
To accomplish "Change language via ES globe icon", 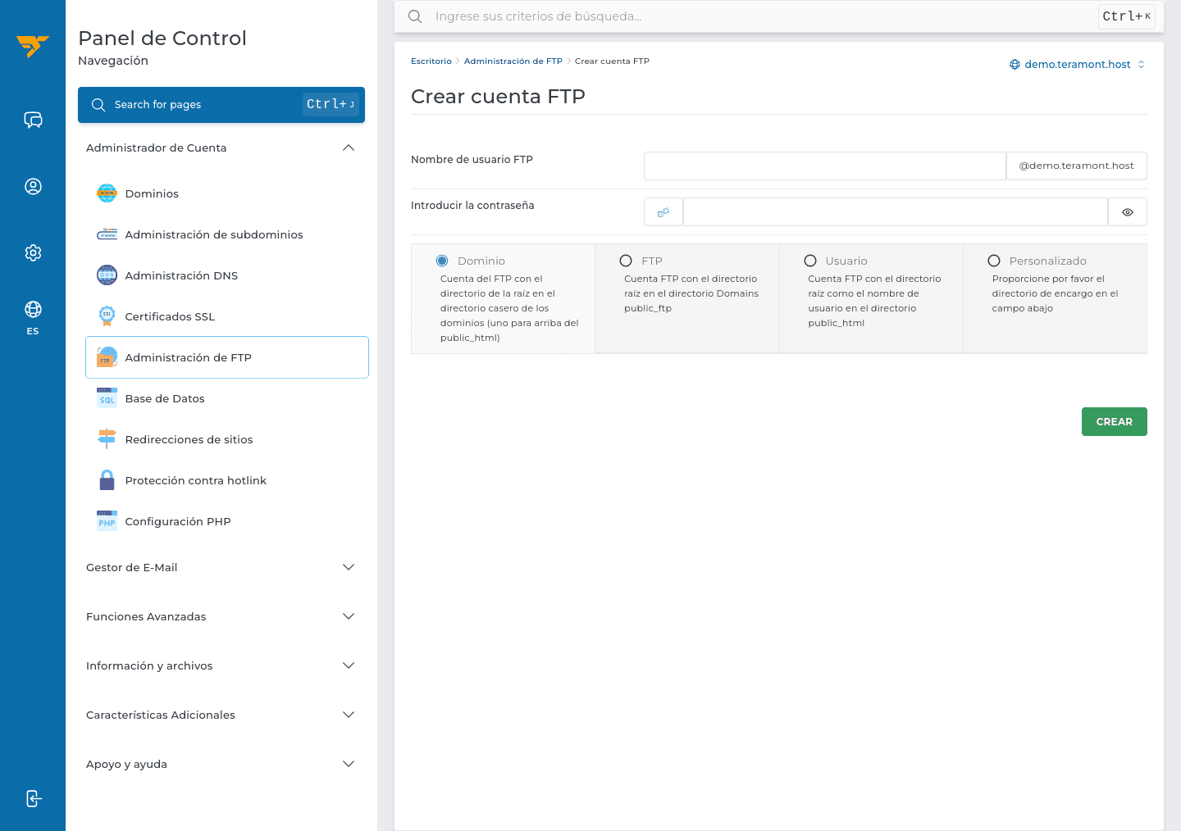I will 33,317.
